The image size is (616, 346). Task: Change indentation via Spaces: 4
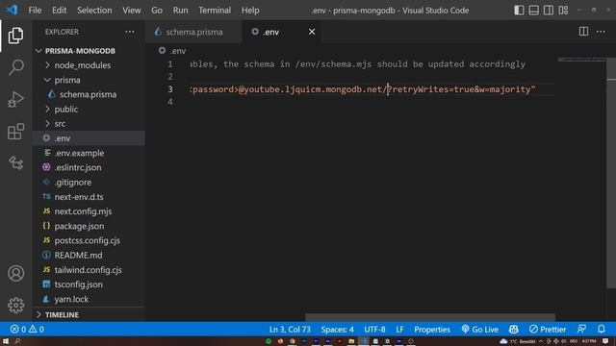337,329
